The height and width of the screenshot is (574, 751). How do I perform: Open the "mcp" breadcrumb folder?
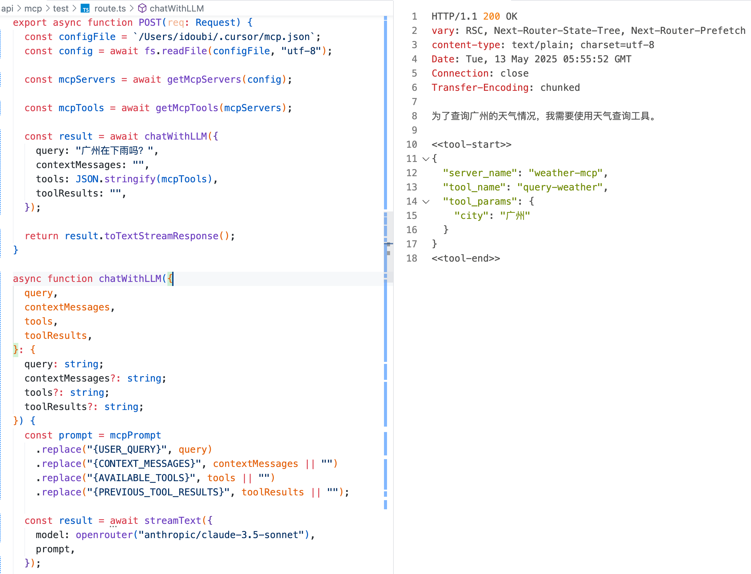33,8
